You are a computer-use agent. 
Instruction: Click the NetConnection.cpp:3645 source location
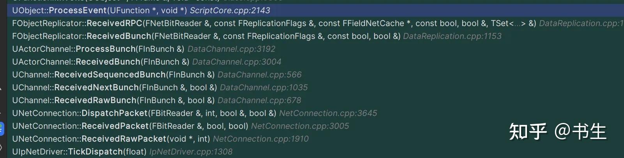pos(328,113)
